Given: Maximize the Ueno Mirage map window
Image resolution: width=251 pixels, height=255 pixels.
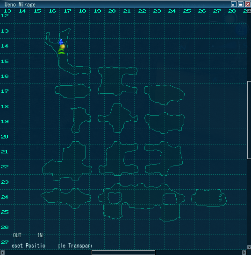Looking at the screenshot, I should point(241,4).
